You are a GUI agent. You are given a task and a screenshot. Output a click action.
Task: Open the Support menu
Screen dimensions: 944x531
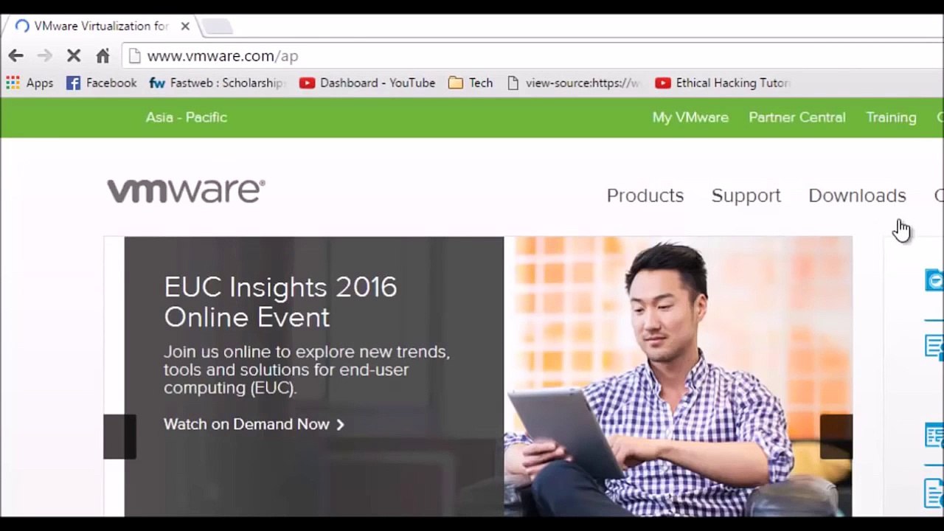[746, 195]
